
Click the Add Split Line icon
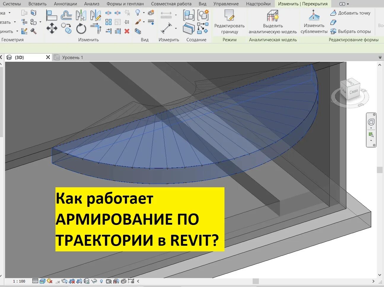[x=333, y=22]
